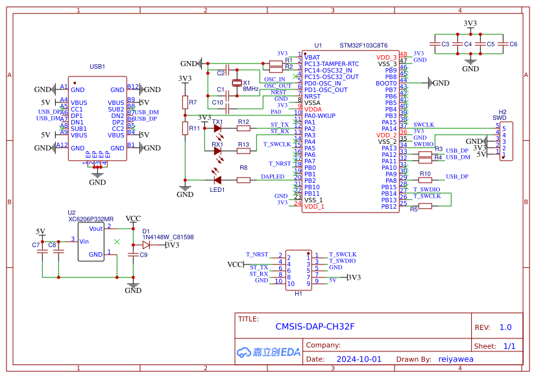Click the SWCLK net label near PA14
536x378 pixels.
[x=424, y=125]
